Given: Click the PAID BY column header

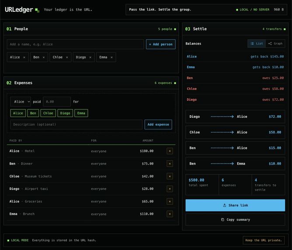Looking at the screenshot, I should point(16,140).
